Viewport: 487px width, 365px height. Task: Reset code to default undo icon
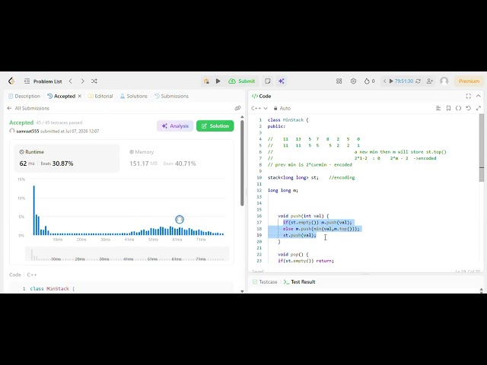pos(469,108)
